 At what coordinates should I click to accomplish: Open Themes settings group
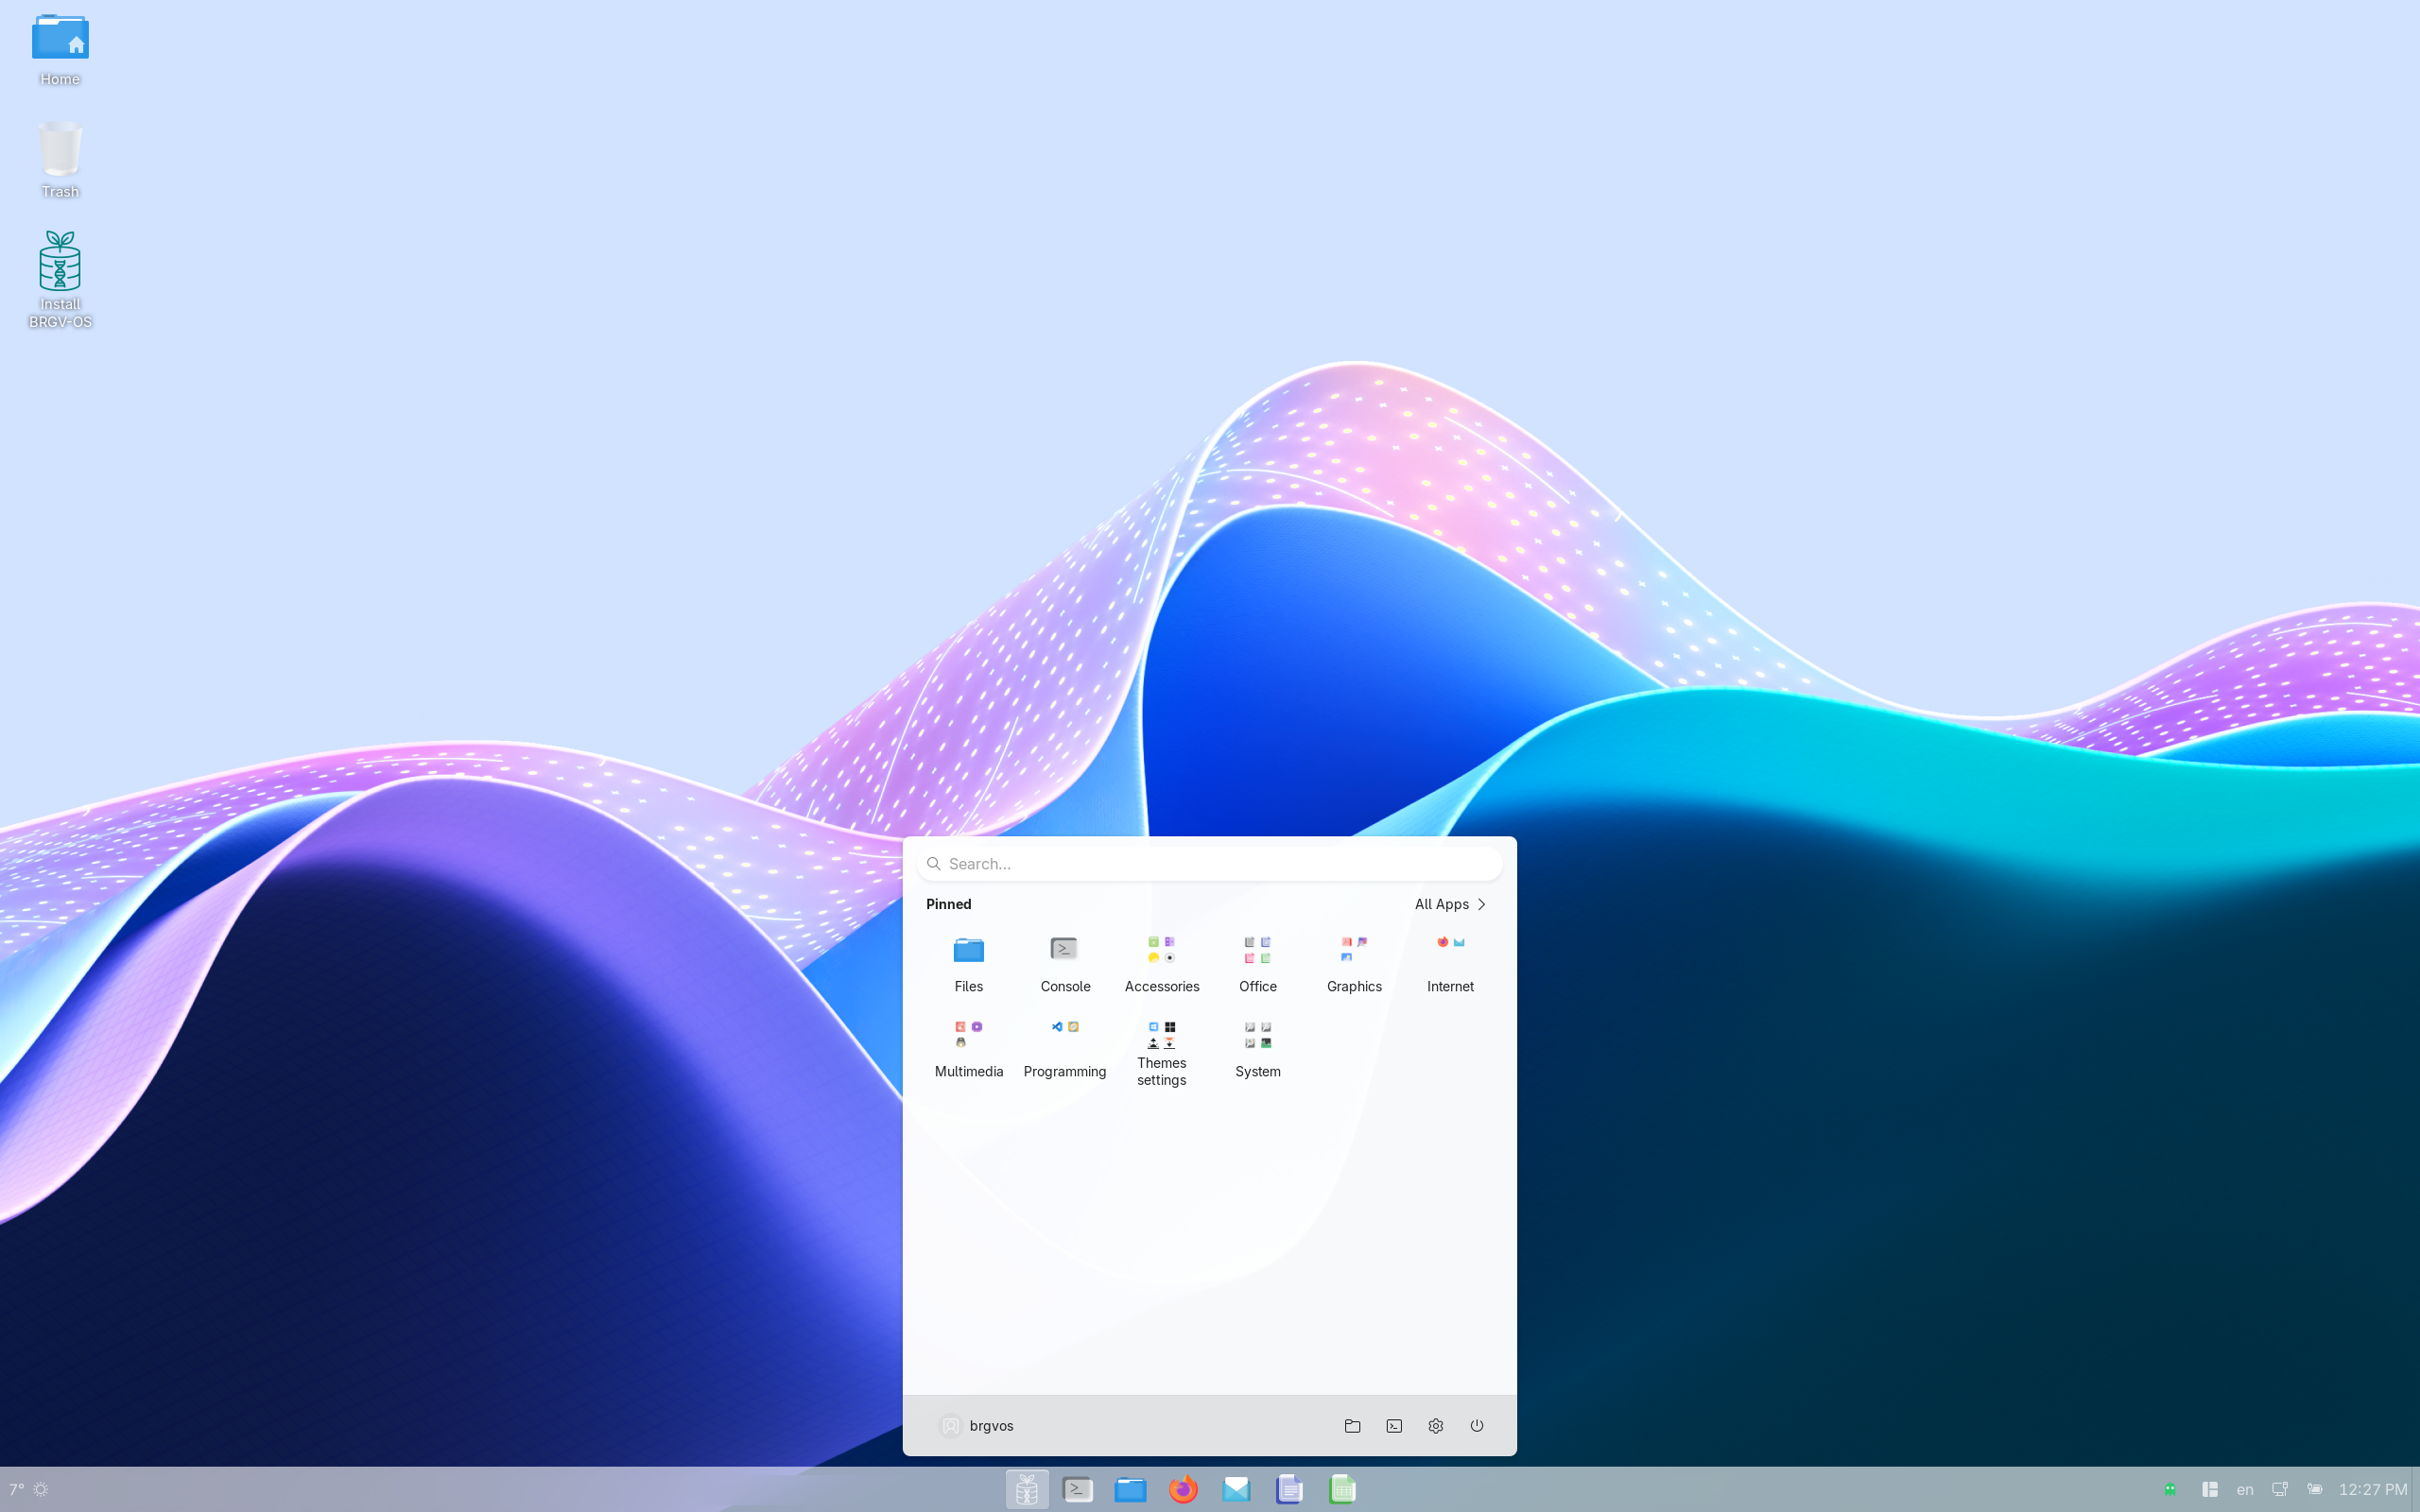click(x=1161, y=1052)
